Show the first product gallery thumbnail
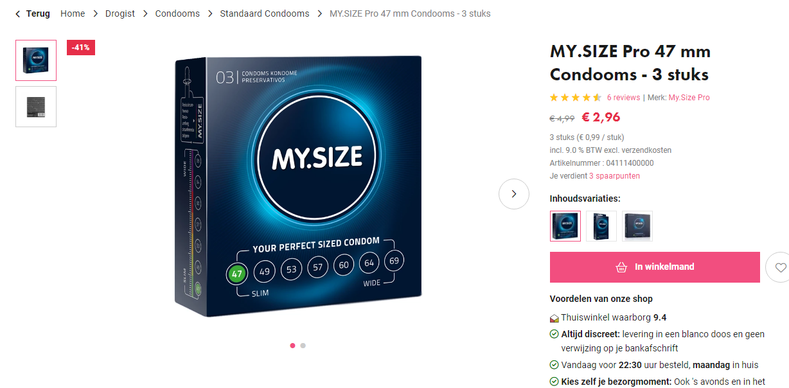The width and height of the screenshot is (789, 388). tap(36, 60)
